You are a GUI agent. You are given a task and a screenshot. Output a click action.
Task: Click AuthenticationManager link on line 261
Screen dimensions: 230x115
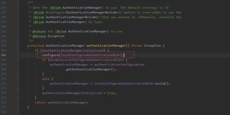(x=88, y=31)
